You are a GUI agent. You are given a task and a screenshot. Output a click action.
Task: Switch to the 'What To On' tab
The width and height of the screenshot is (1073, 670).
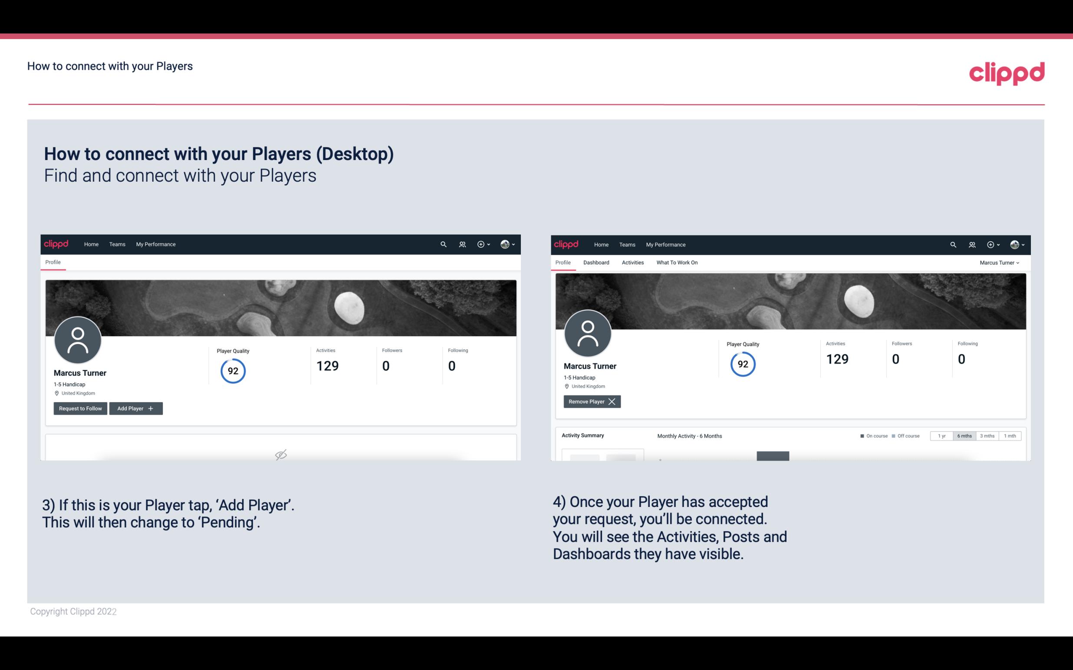tap(677, 262)
